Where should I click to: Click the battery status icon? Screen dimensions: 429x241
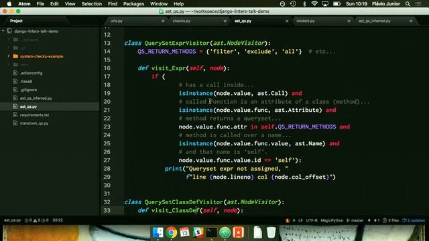point(336,4)
